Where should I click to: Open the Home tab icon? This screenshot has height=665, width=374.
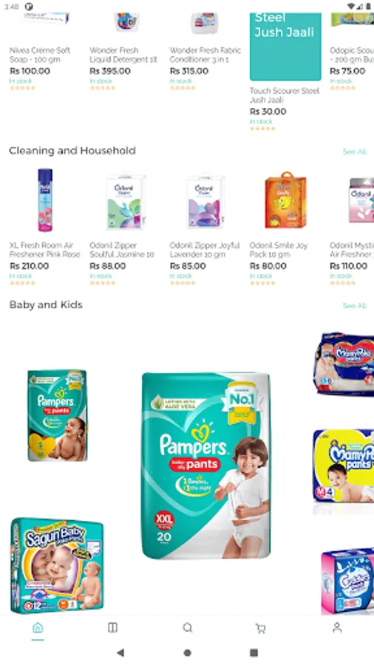coord(38,627)
